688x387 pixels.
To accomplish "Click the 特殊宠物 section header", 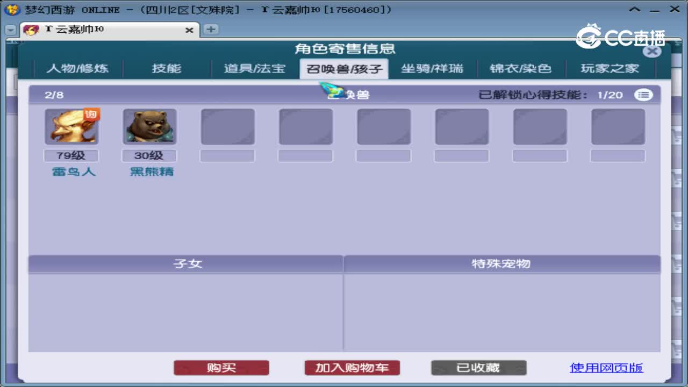I will (502, 264).
